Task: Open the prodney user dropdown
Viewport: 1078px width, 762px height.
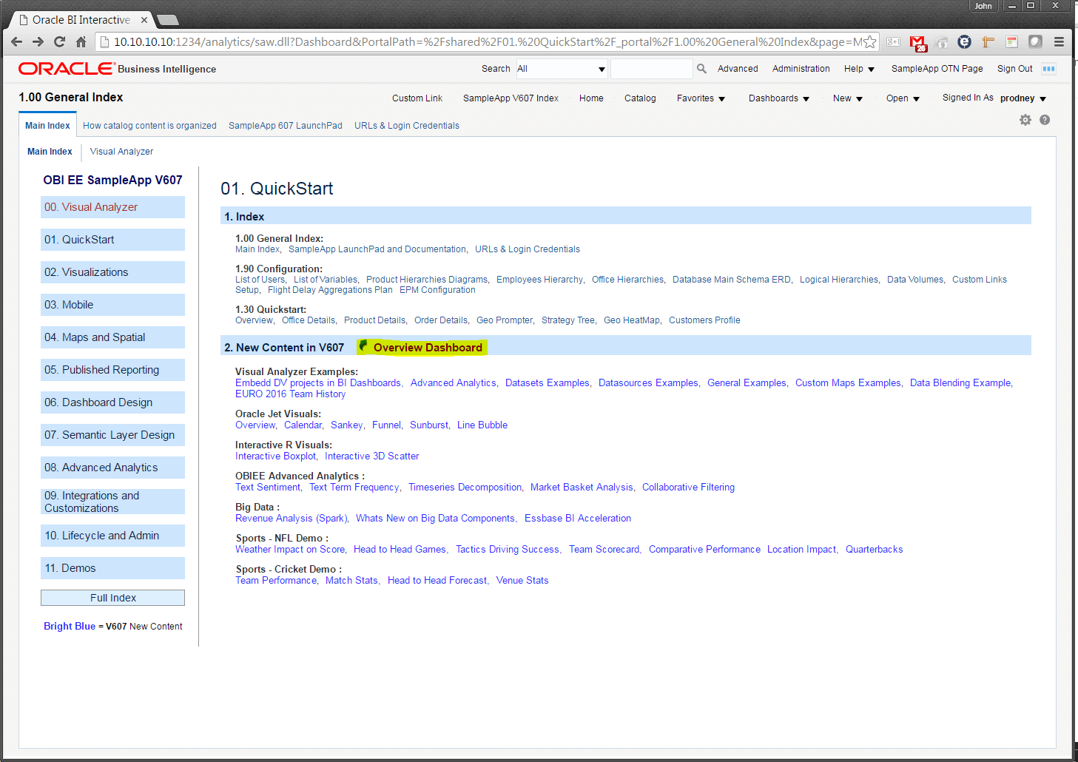Action: [x=1023, y=98]
